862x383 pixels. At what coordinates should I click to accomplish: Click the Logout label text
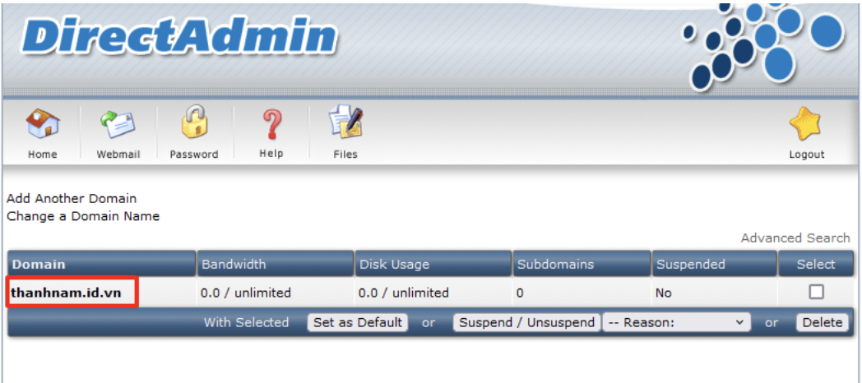pyautogui.click(x=807, y=155)
